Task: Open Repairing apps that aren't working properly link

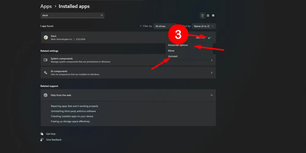Action: (75, 106)
